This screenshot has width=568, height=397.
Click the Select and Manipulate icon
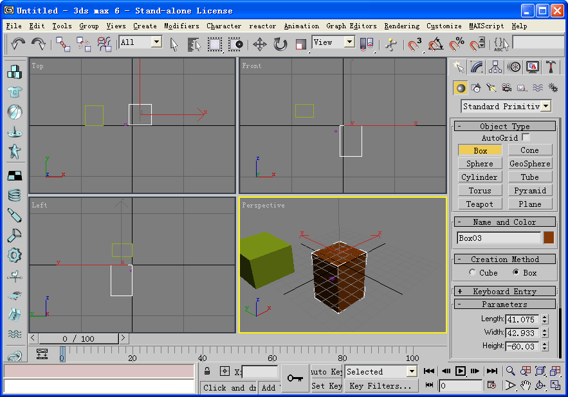391,44
